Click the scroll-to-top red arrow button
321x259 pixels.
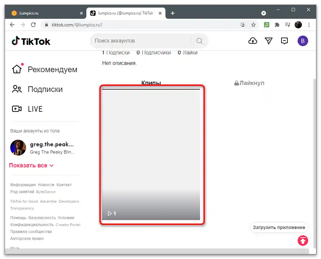pyautogui.click(x=303, y=241)
